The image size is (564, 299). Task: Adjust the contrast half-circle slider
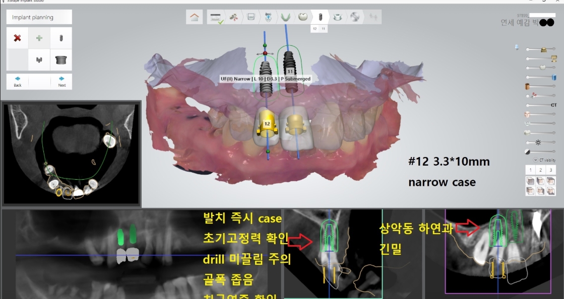[541, 152]
